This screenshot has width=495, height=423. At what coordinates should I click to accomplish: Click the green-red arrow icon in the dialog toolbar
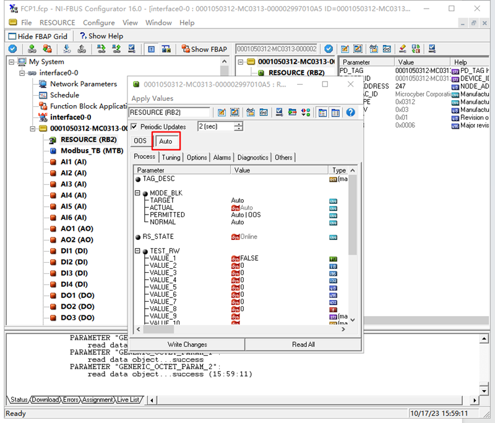[292, 113]
